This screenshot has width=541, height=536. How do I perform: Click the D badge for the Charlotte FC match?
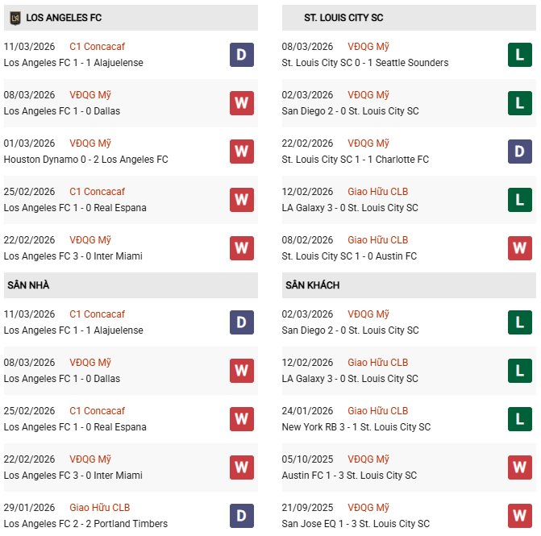[519, 152]
